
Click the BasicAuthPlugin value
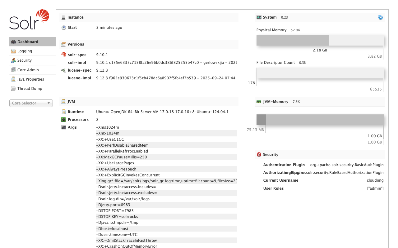(347, 165)
